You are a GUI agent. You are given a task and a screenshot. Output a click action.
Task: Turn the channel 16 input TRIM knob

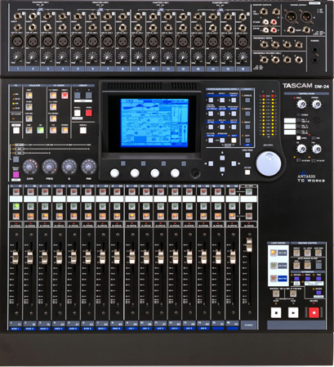pyautogui.click(x=243, y=57)
